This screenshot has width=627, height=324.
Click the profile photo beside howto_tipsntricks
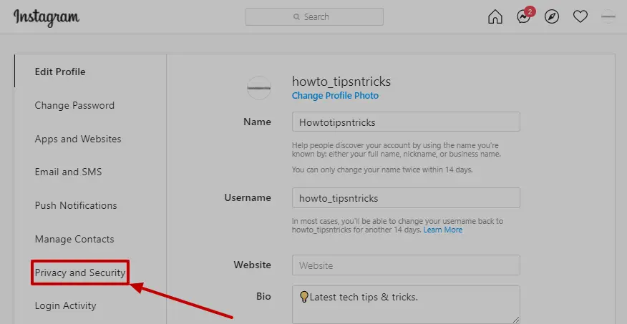click(259, 87)
